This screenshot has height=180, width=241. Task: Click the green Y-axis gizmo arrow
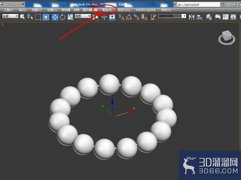pos(103,106)
